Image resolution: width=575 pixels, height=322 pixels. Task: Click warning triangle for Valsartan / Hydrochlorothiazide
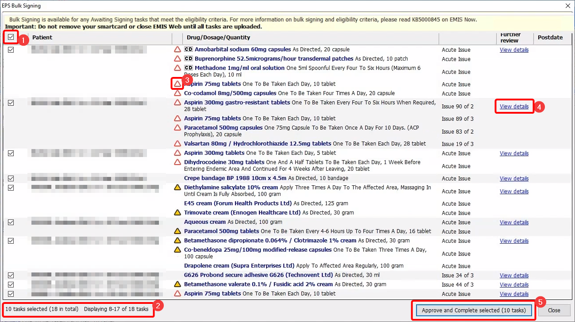coord(178,144)
